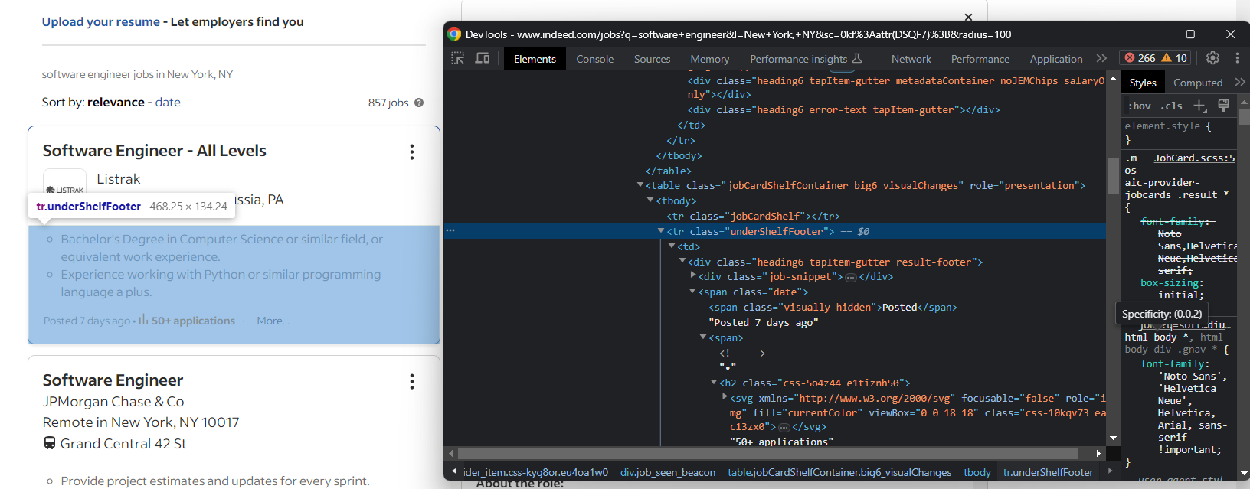
Task: Click the help icon next to 857 jobs
Action: [x=419, y=103]
